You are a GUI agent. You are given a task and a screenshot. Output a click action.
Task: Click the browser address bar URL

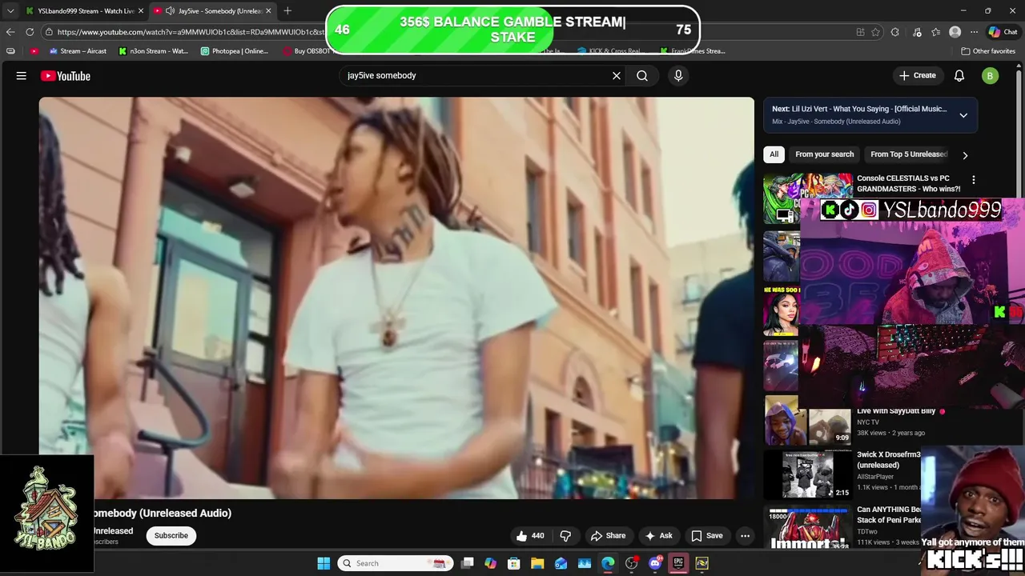coord(191,32)
